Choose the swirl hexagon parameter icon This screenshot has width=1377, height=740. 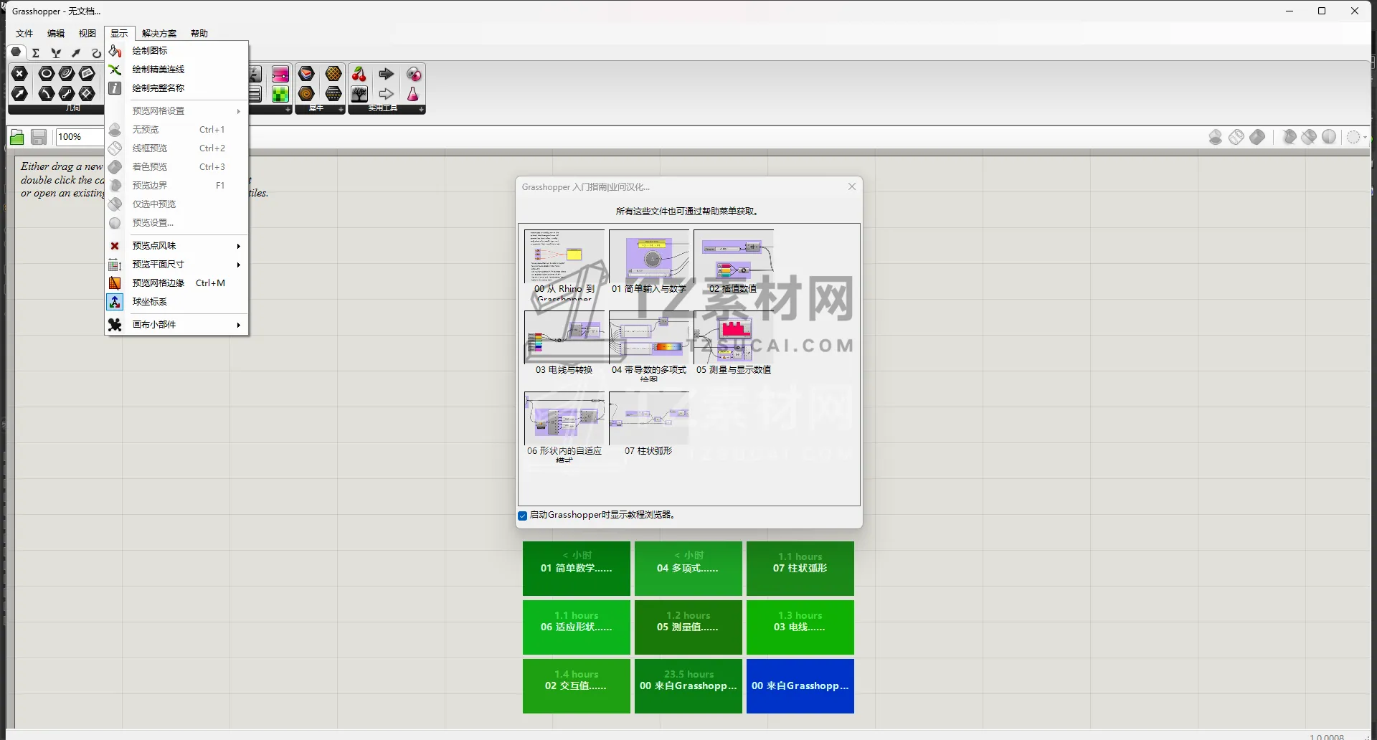(x=67, y=73)
